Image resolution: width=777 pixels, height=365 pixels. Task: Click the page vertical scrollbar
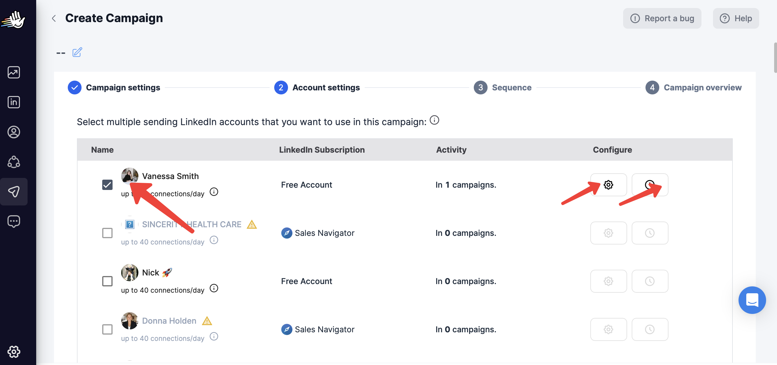[x=775, y=58]
